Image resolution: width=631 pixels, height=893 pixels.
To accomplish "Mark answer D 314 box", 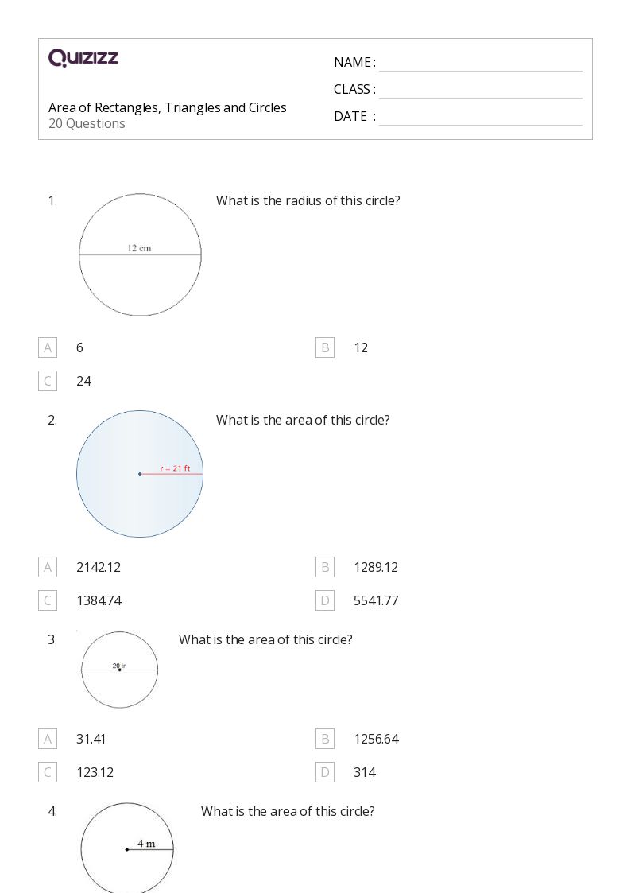I will tap(325, 772).
